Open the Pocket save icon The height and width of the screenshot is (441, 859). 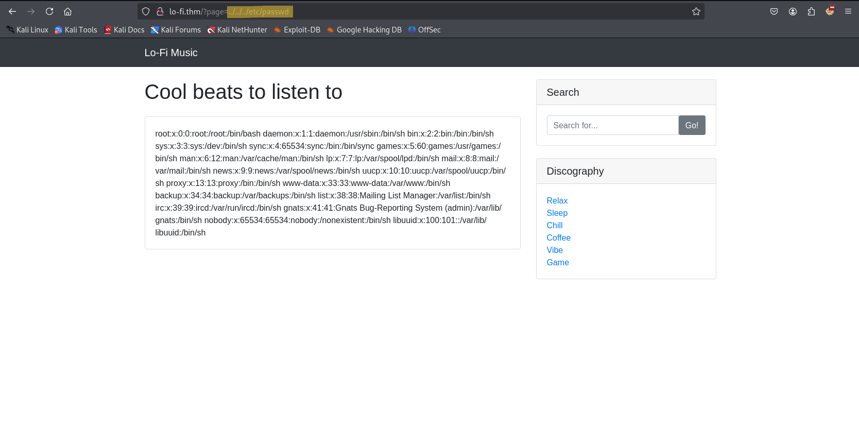click(x=774, y=11)
